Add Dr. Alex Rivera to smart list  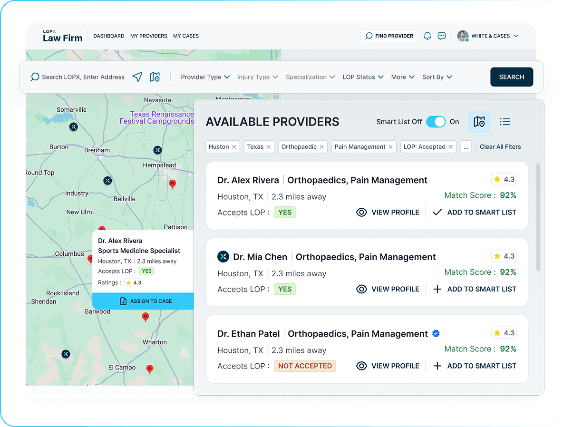pyautogui.click(x=474, y=212)
